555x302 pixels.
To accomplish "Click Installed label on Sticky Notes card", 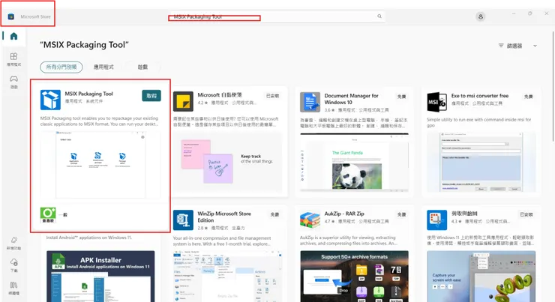I will 272,96.
